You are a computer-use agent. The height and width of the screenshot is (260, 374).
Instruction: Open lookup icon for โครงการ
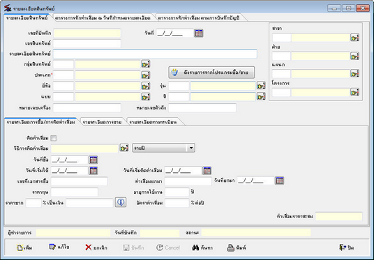pyautogui.click(x=354, y=92)
